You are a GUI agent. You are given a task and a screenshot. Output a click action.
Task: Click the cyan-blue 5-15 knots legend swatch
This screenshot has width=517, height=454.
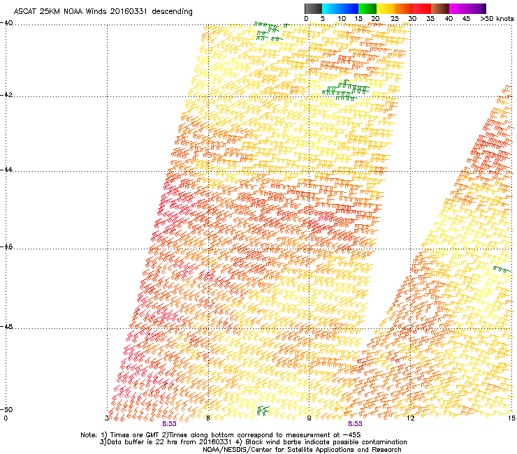click(x=340, y=8)
